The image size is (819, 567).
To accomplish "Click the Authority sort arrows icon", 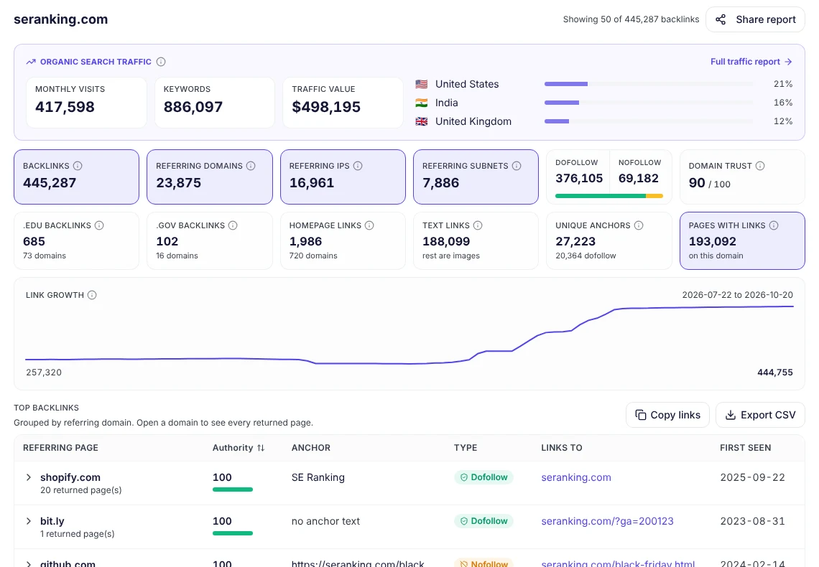I will [261, 448].
